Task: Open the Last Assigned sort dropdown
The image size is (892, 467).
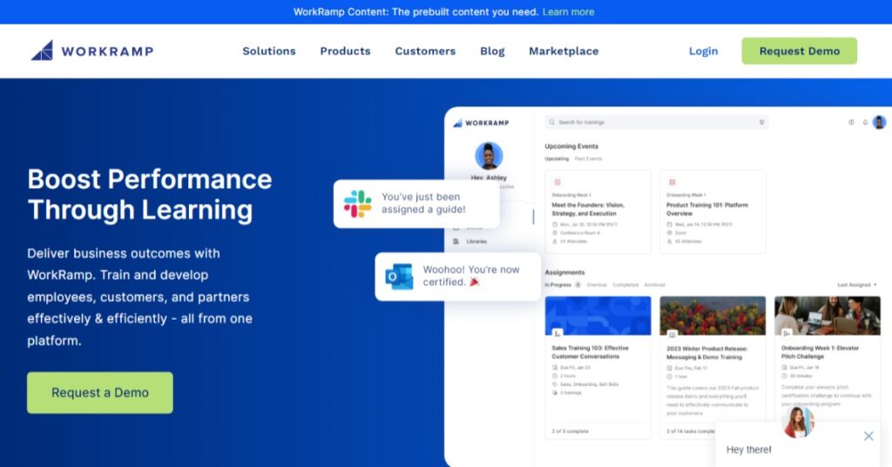Action: click(x=857, y=284)
